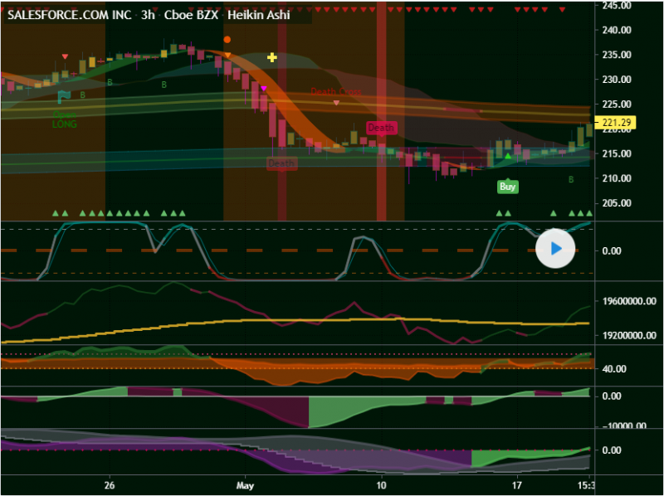
Task: Click the green Buy signal label
Action: click(507, 187)
